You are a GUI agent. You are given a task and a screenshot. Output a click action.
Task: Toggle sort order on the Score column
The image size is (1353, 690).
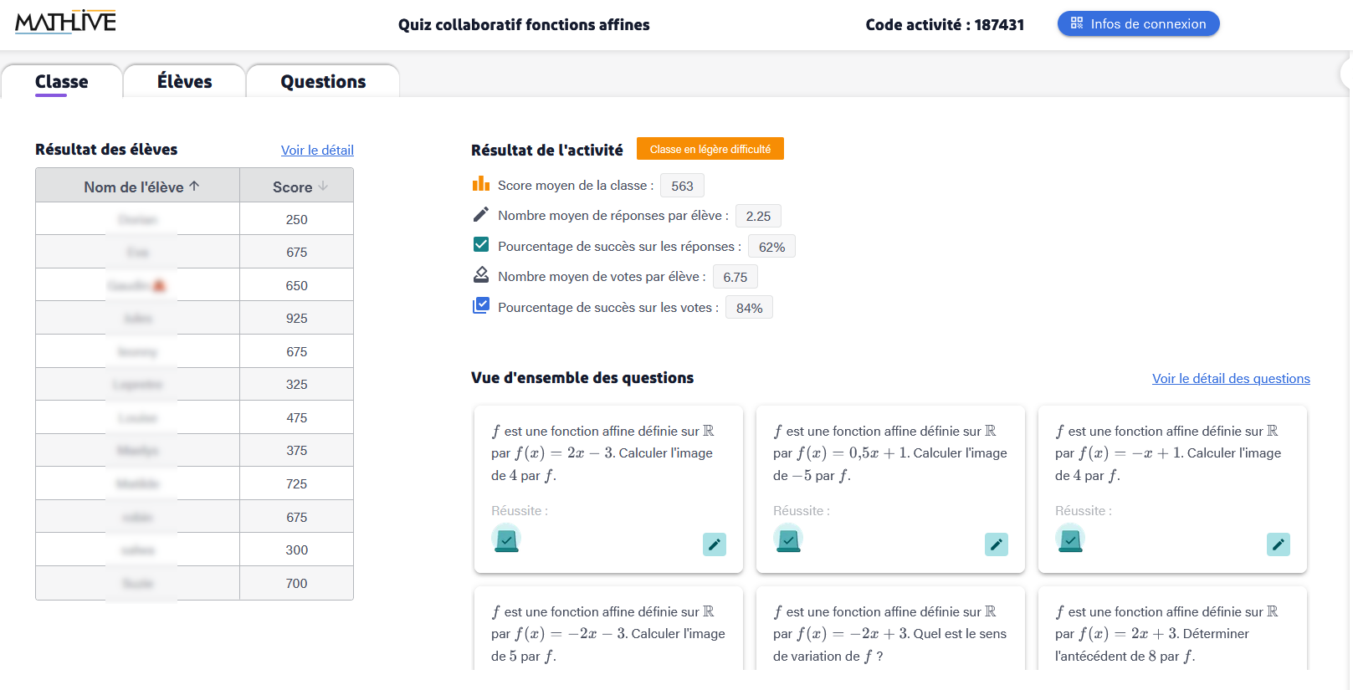pyautogui.click(x=296, y=186)
